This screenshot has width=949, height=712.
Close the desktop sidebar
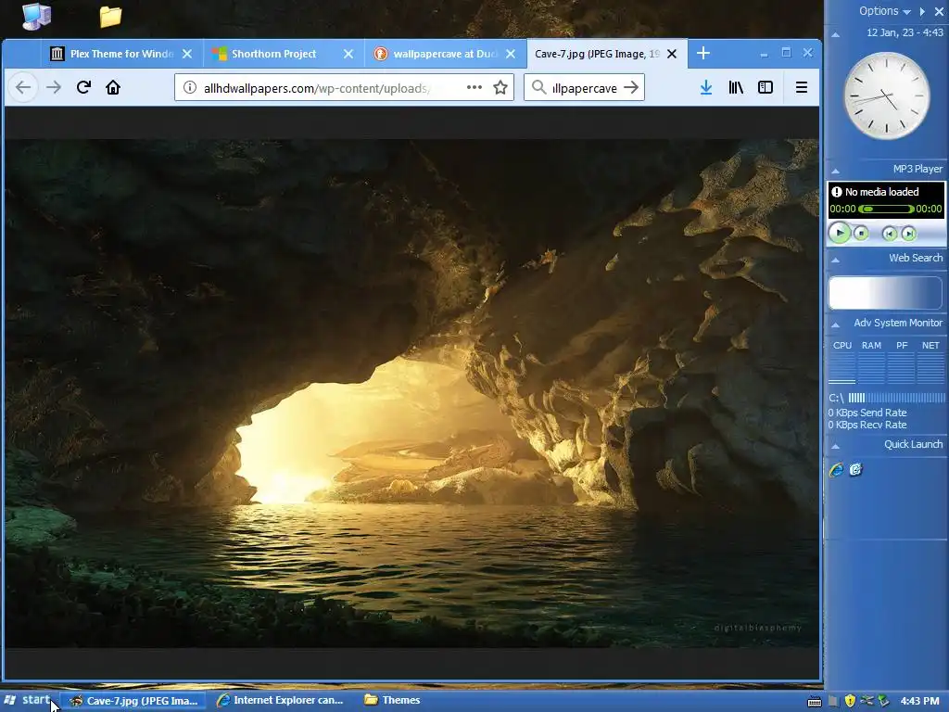(939, 11)
